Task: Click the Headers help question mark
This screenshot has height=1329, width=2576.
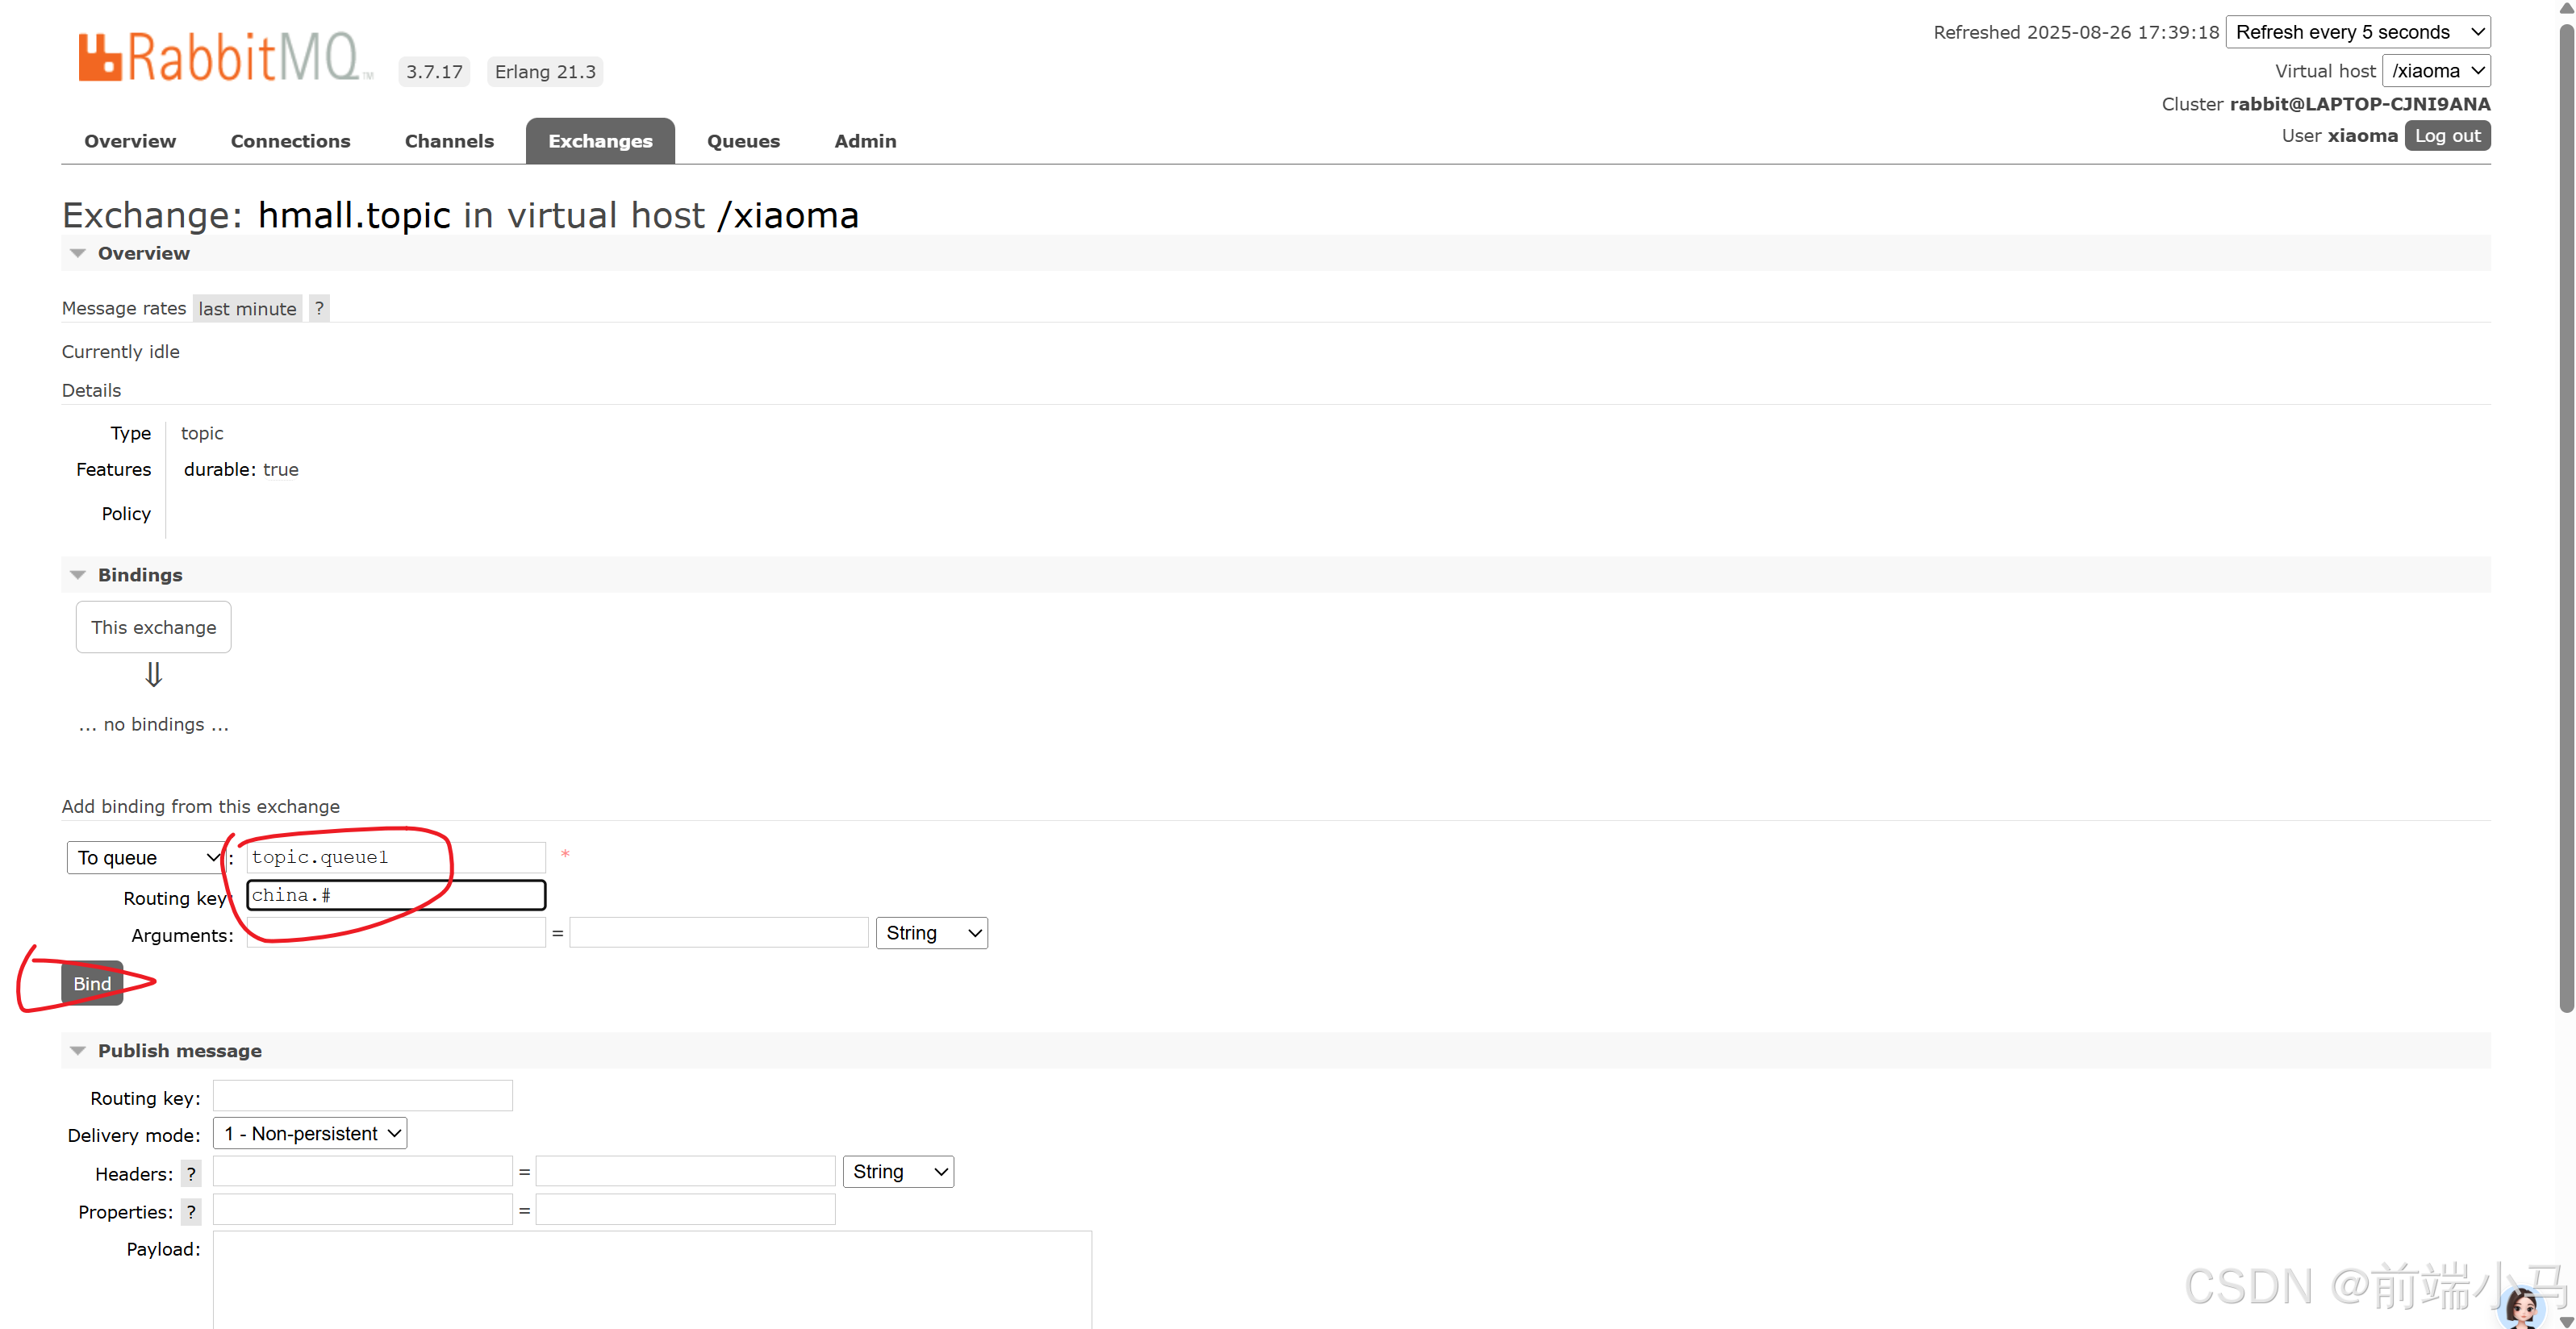Action: click(x=191, y=1173)
